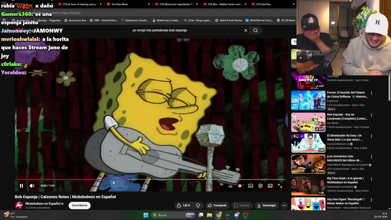The image size is (391, 220).
Task: Pause the video with the pause button
Action: coord(21,186)
